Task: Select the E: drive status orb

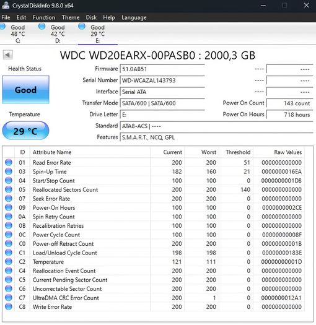Action: [82, 27]
